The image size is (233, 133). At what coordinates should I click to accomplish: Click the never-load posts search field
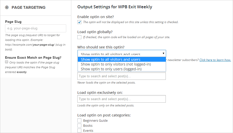122,76
